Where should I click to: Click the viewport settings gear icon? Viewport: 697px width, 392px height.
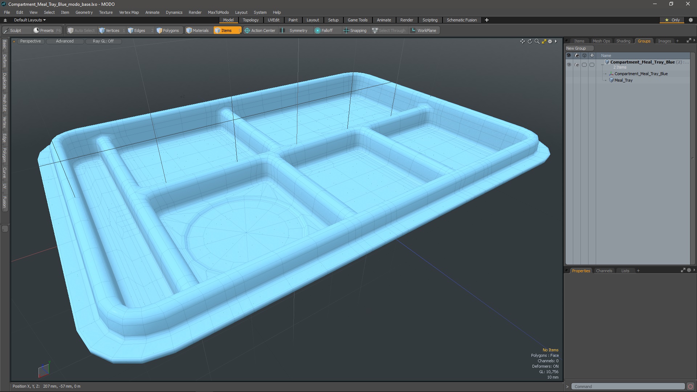(550, 41)
